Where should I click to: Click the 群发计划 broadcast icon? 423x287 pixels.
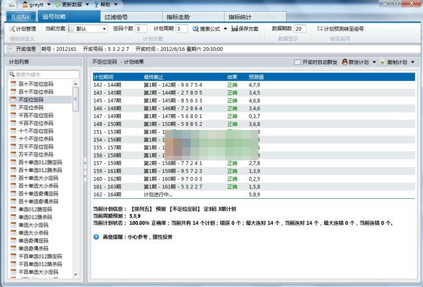(x=346, y=62)
